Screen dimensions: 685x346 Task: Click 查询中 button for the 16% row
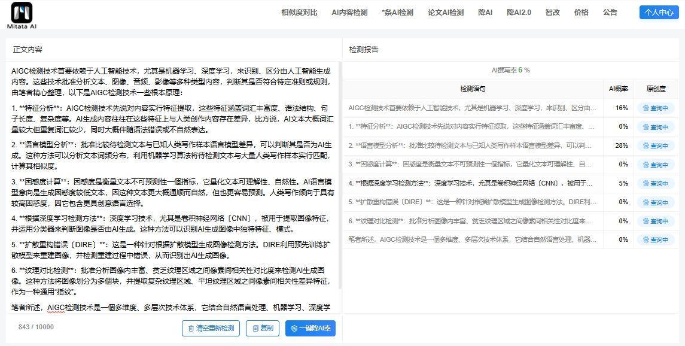[x=655, y=108]
